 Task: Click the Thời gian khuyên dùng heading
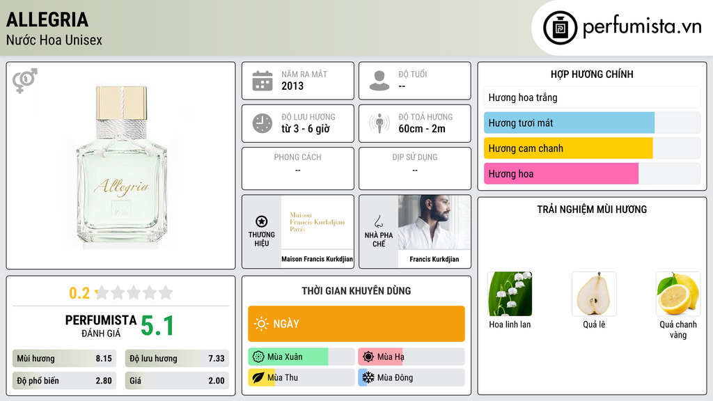pyautogui.click(x=356, y=291)
